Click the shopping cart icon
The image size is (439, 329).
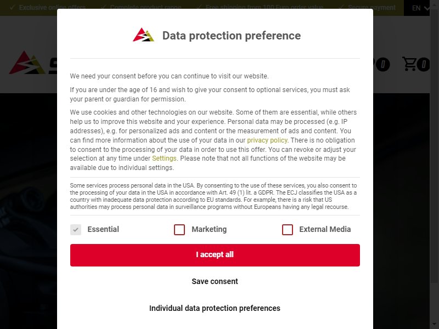(x=409, y=64)
